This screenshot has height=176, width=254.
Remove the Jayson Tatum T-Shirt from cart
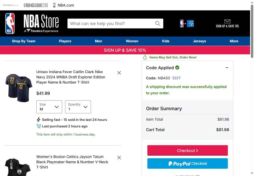[x=119, y=158]
